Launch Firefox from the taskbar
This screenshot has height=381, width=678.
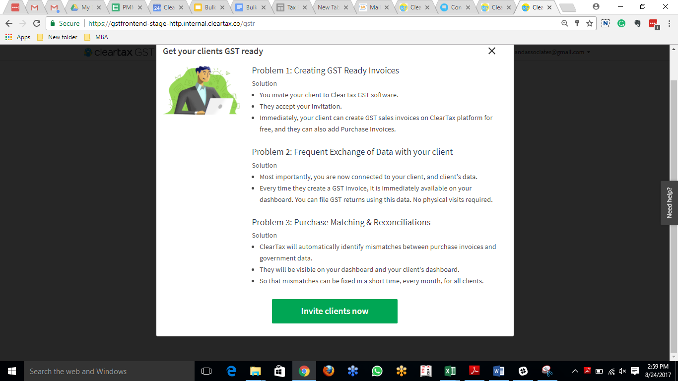[x=328, y=371]
